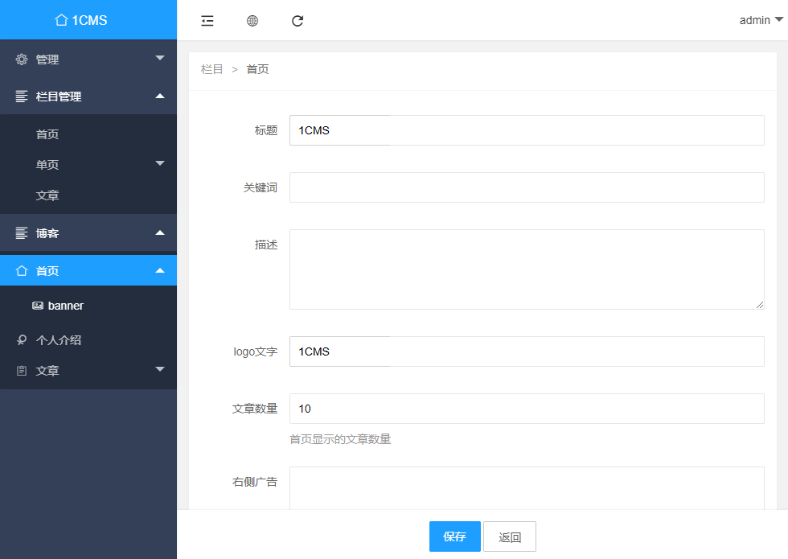This screenshot has height=559, width=788.
Task: Click the 关键词 input field
Action: [527, 187]
